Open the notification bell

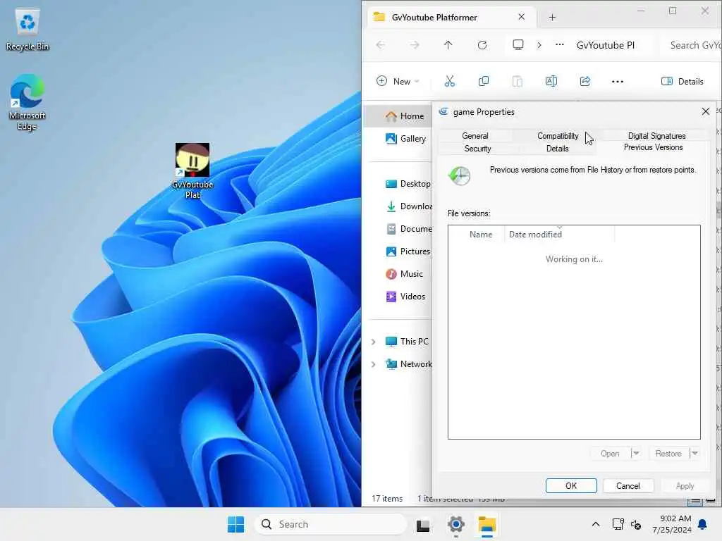[703, 524]
